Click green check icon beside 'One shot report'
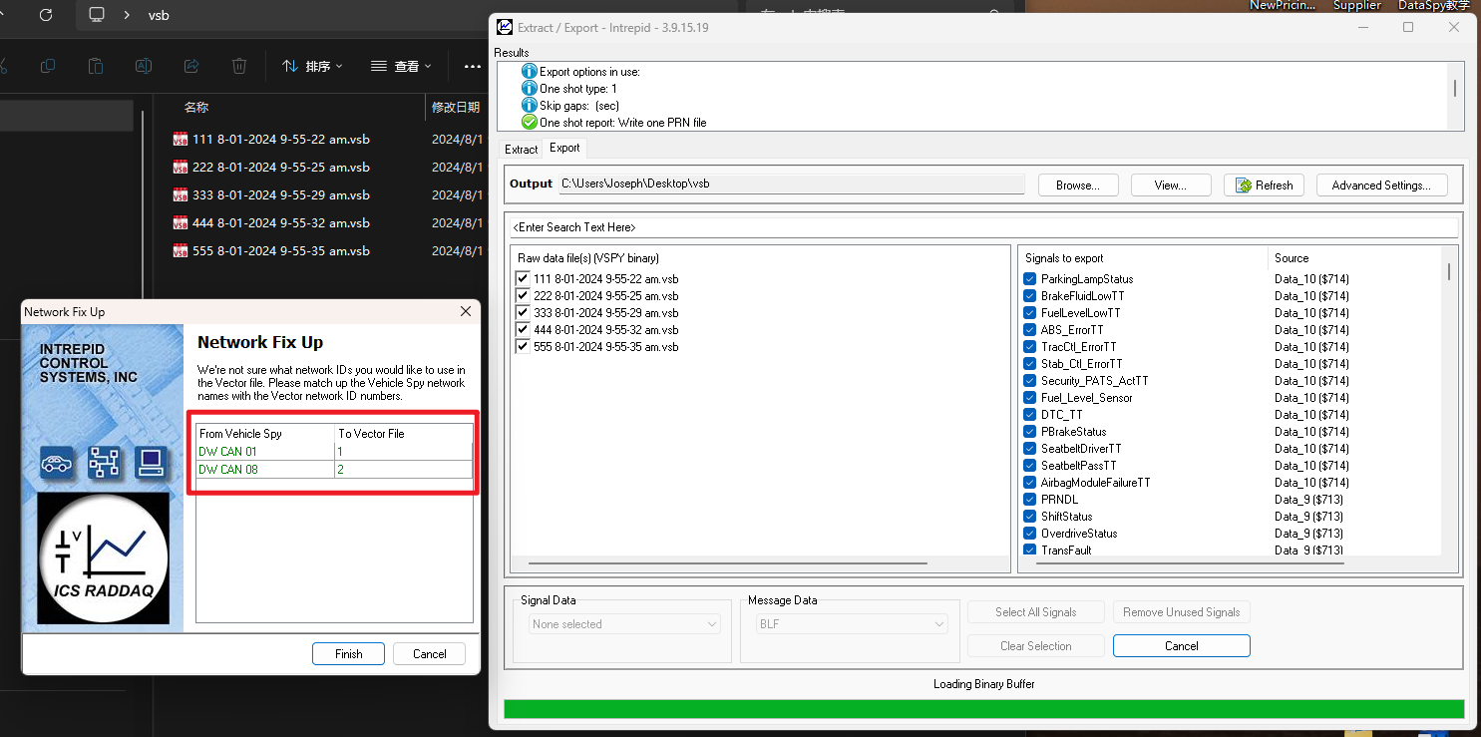This screenshot has width=1481, height=737. [530, 123]
